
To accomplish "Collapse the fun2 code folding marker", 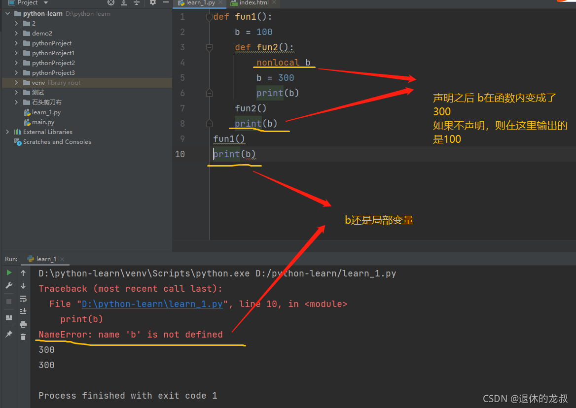I will click(210, 47).
